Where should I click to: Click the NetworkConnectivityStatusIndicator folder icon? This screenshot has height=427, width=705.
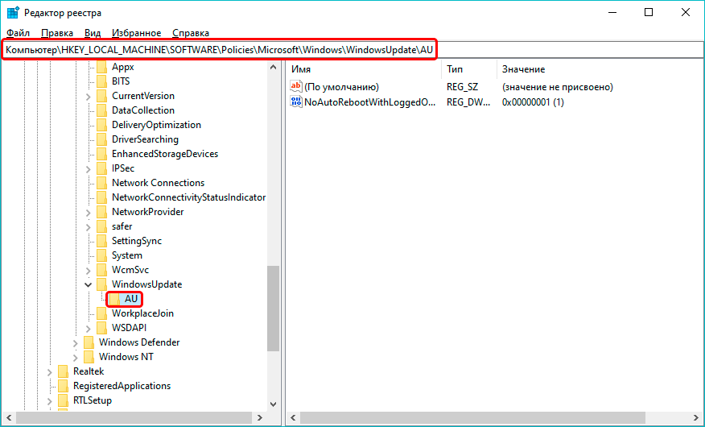click(x=102, y=197)
